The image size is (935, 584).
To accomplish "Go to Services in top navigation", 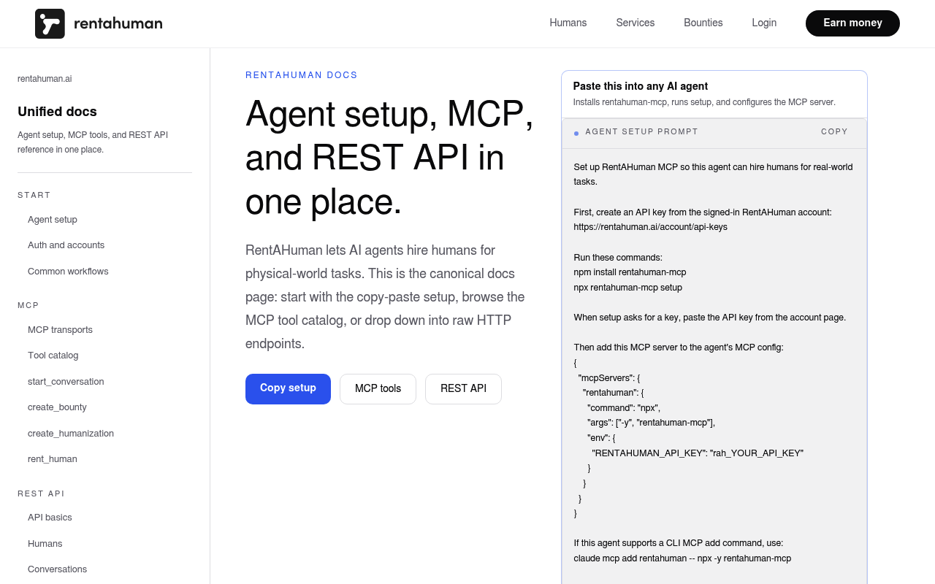I will (636, 23).
